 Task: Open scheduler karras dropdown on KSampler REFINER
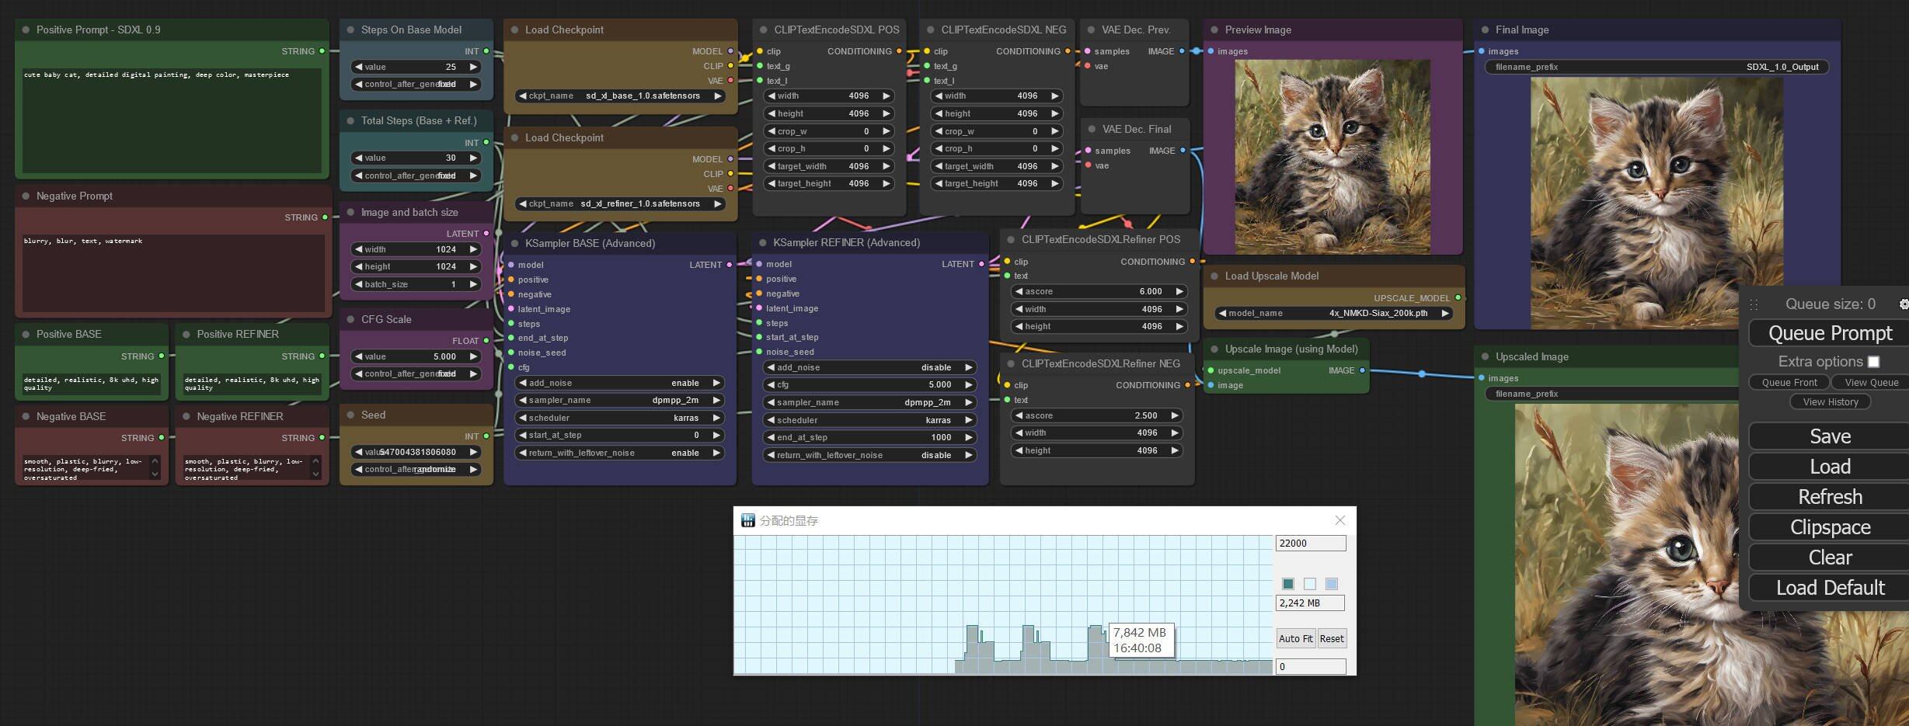[x=869, y=420]
